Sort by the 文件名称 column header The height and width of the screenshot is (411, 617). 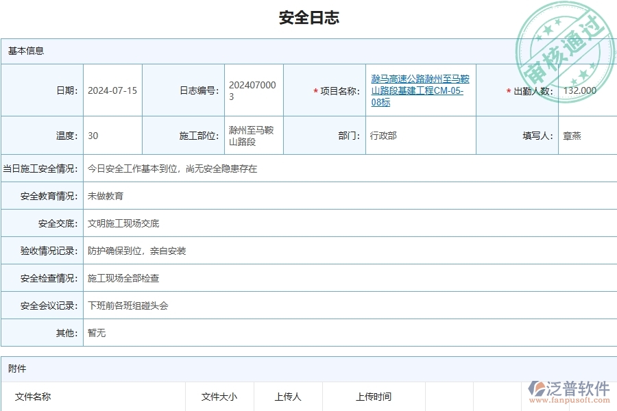point(33,397)
